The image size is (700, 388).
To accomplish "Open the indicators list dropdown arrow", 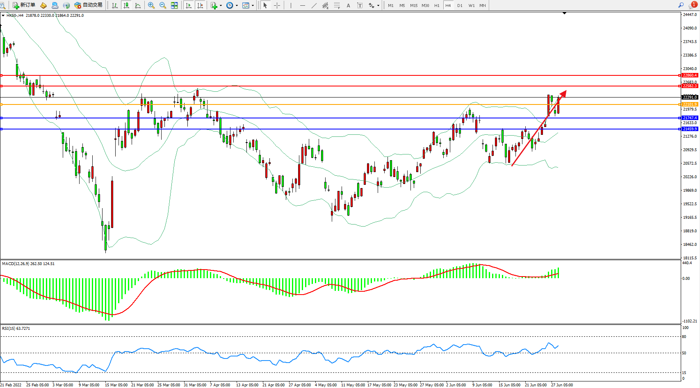I will tap(221, 6).
